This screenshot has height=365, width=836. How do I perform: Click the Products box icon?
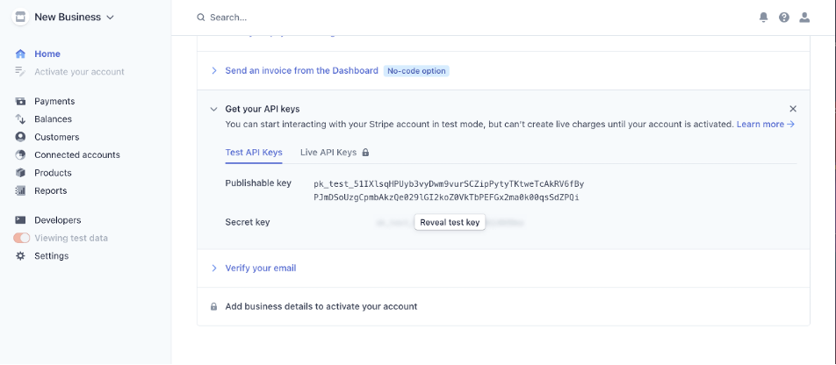coord(20,173)
